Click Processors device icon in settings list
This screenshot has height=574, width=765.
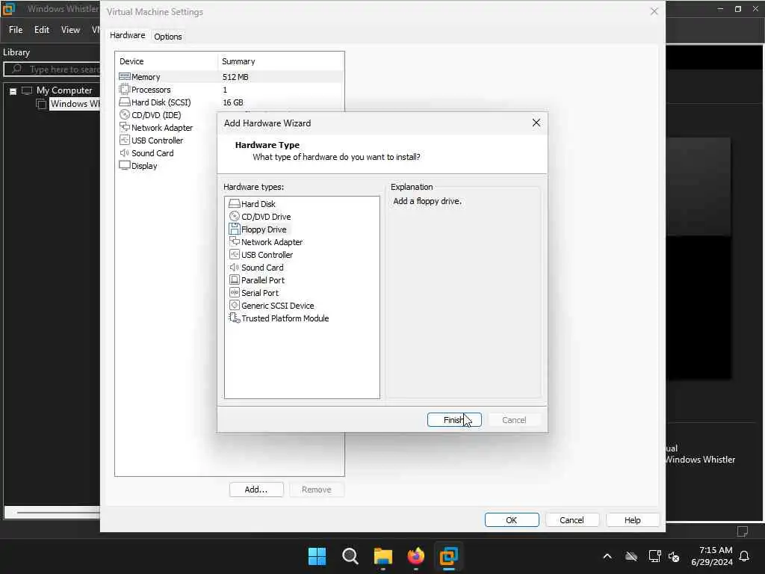(x=125, y=90)
